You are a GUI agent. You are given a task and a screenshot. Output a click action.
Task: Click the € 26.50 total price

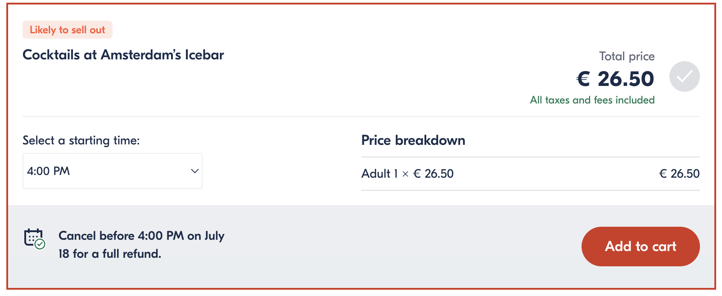[615, 79]
